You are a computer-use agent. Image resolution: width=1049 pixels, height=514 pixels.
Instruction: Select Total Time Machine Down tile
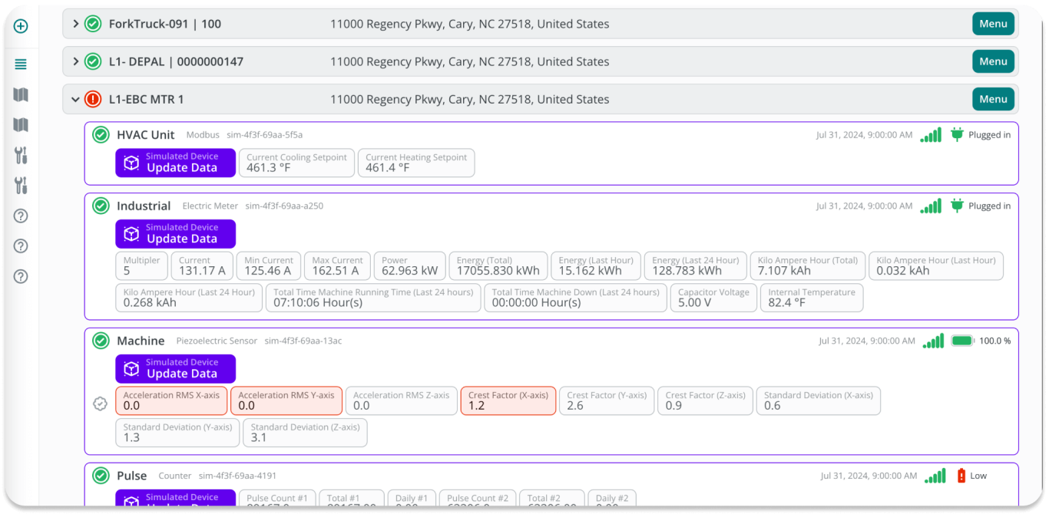coord(575,298)
